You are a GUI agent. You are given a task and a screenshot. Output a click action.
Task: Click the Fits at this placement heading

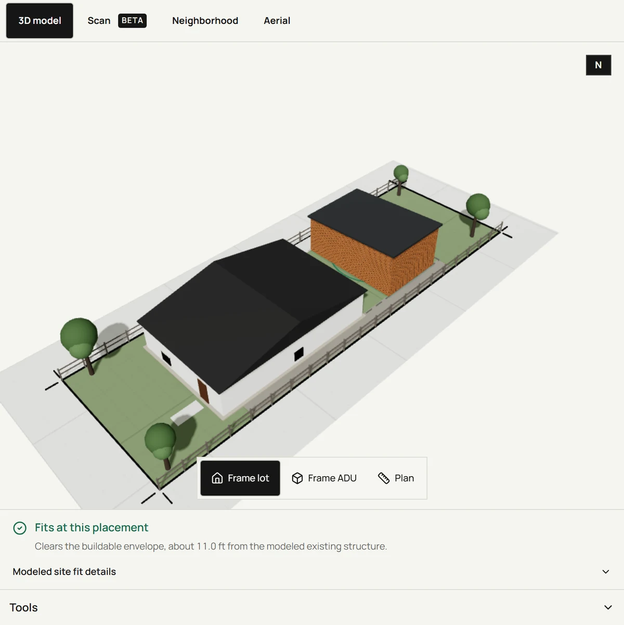pyautogui.click(x=92, y=527)
